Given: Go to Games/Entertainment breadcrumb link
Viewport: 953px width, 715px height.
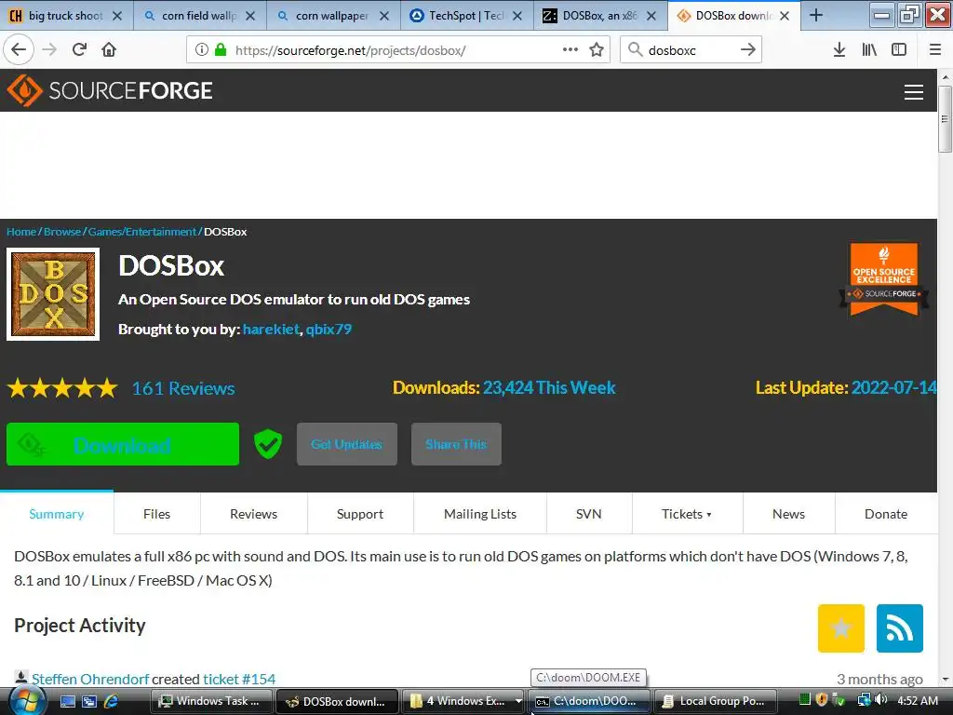Looking at the screenshot, I should tap(142, 232).
